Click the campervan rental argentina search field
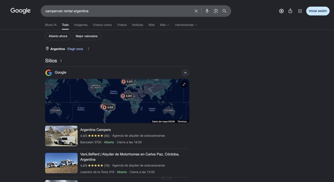Image resolution: width=334 pixels, height=182 pixels. (118, 11)
